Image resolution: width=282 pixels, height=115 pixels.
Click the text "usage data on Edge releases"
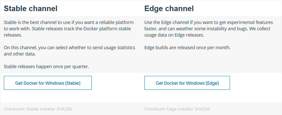(x=174, y=35)
